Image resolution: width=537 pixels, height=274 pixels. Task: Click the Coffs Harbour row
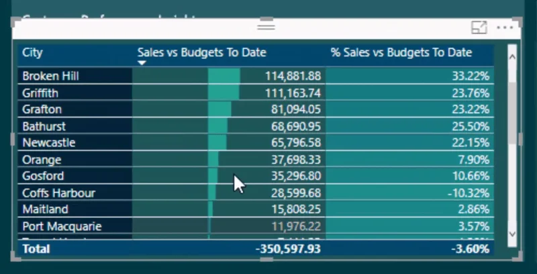(x=256, y=193)
